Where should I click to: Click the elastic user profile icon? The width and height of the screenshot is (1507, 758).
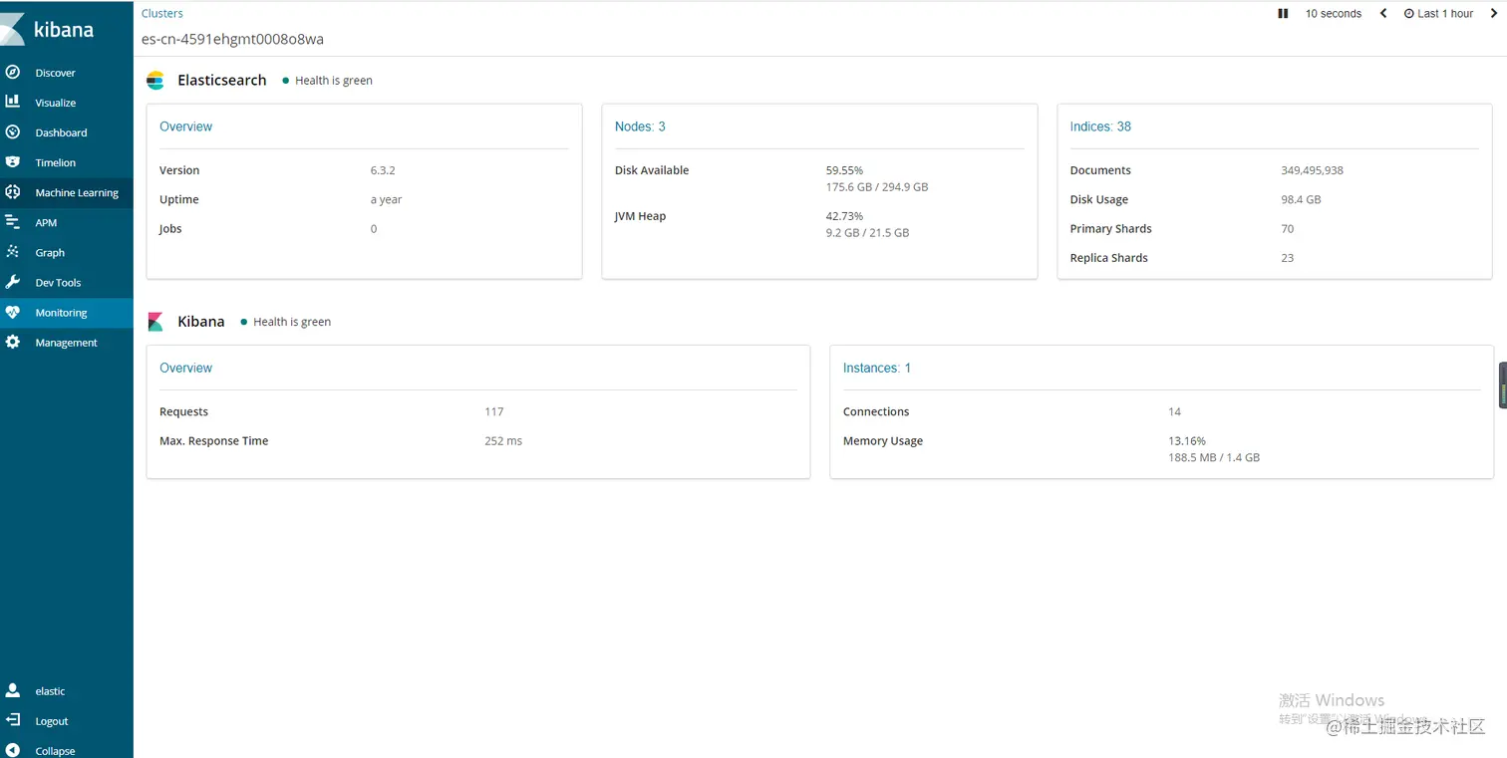13,690
